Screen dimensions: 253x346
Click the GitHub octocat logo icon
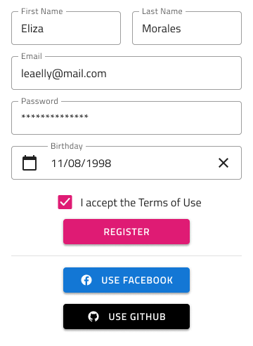[x=93, y=317]
